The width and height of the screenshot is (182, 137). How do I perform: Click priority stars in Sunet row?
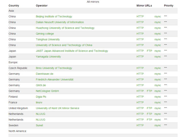166,125
